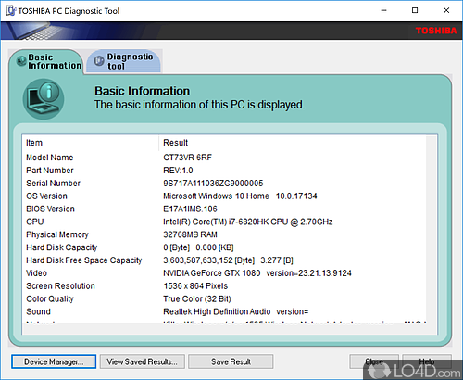Select the BIOS Version row label
The image size is (463, 380).
pos(50,209)
